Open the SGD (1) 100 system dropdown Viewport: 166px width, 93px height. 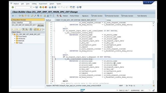[x=129, y=90]
